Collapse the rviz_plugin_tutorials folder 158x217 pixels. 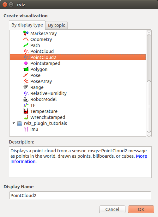point(14,123)
